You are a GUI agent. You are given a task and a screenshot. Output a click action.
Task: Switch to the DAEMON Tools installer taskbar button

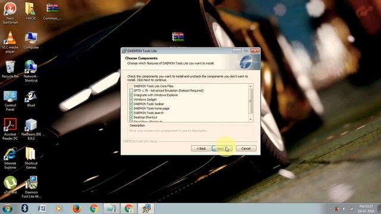(146, 209)
